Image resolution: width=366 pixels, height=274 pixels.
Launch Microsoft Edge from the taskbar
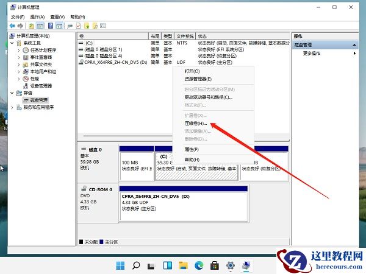coord(199,265)
